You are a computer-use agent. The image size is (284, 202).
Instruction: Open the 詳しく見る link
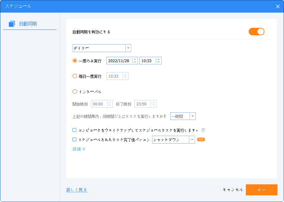click(77, 190)
